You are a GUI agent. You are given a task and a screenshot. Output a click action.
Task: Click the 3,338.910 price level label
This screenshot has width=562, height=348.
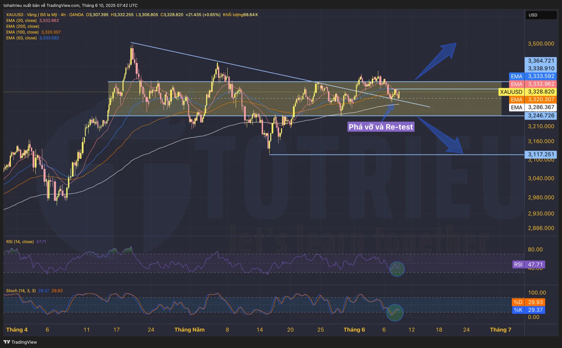click(x=541, y=68)
